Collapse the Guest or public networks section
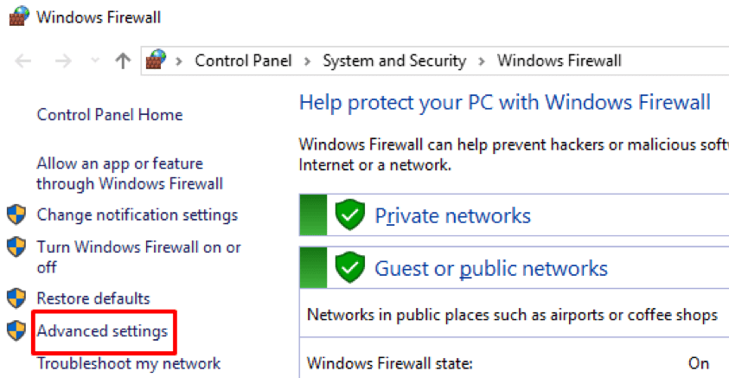Screen dimensions: 729x378 pyautogui.click(x=490, y=268)
